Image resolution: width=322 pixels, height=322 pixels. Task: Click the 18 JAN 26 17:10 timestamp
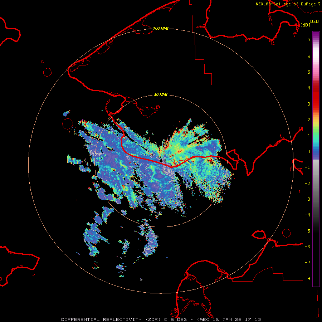237,319
